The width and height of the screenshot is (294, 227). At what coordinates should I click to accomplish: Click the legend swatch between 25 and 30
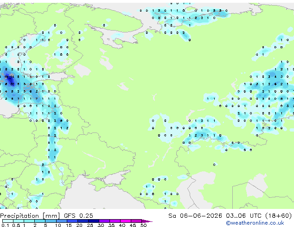coord(94,221)
